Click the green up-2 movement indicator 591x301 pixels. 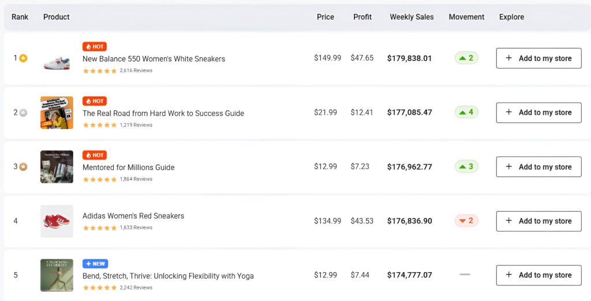click(466, 58)
